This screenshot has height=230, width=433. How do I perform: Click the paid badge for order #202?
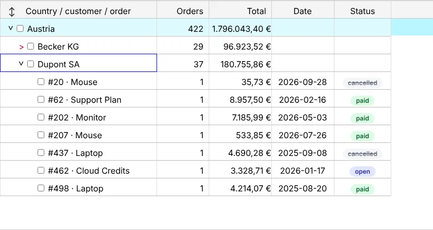[362, 118]
